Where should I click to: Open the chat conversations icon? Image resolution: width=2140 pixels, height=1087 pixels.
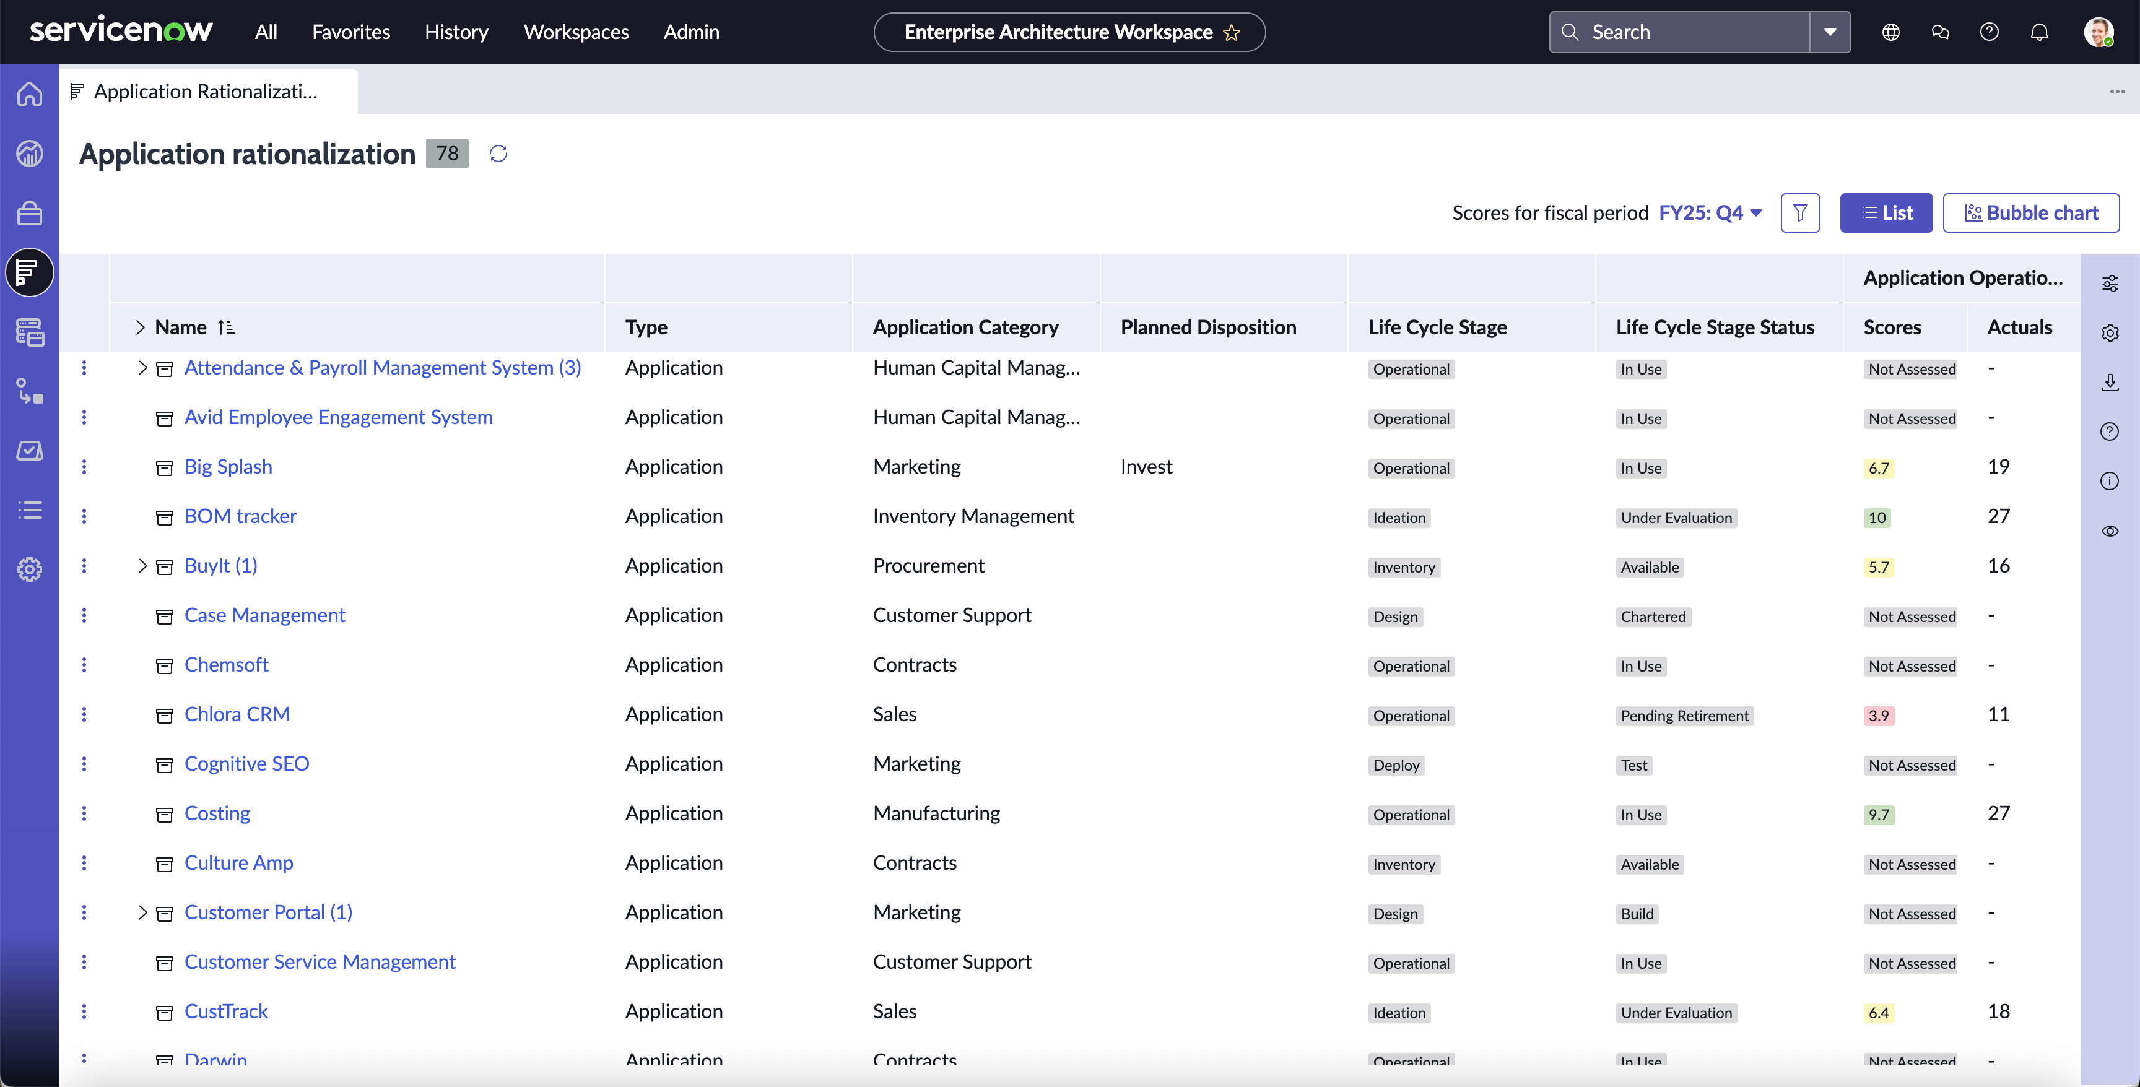[x=1941, y=32]
